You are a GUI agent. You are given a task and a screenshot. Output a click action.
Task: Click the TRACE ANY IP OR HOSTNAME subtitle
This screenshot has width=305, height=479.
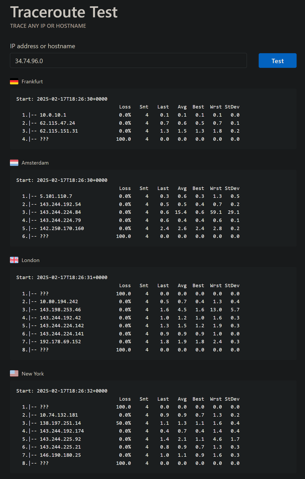coord(48,26)
